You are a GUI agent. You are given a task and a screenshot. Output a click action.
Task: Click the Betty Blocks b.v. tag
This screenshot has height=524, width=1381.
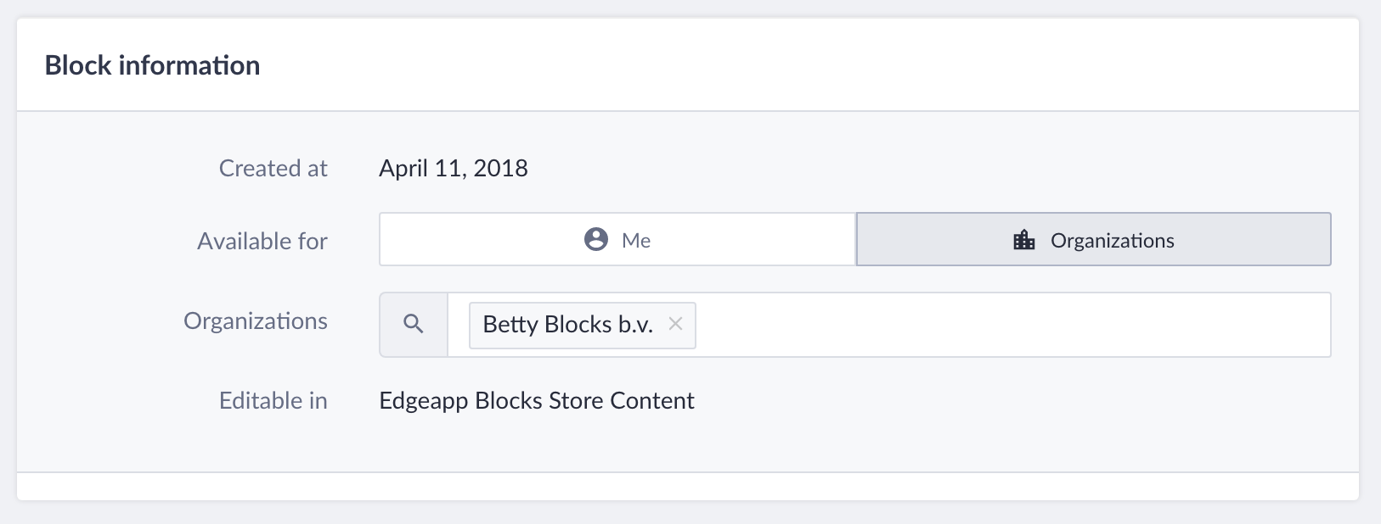point(582,325)
